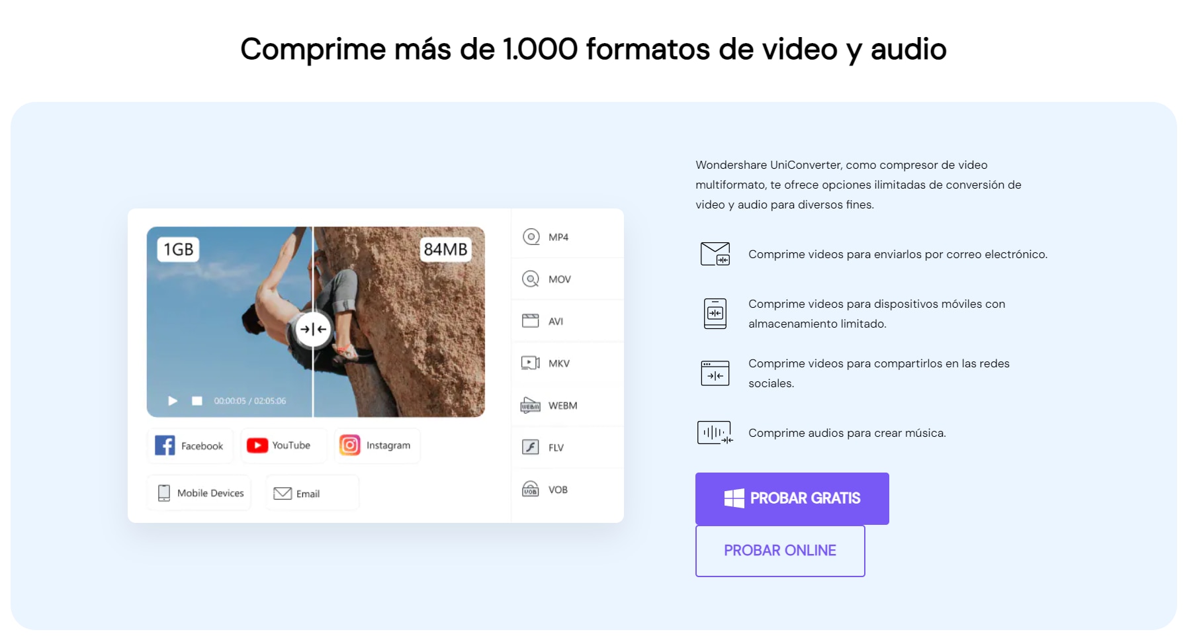Click the MP4 format label
The image size is (1189, 642).
click(x=558, y=237)
